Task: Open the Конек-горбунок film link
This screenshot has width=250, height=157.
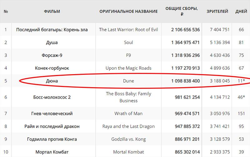Action: pyautogui.click(x=52, y=68)
